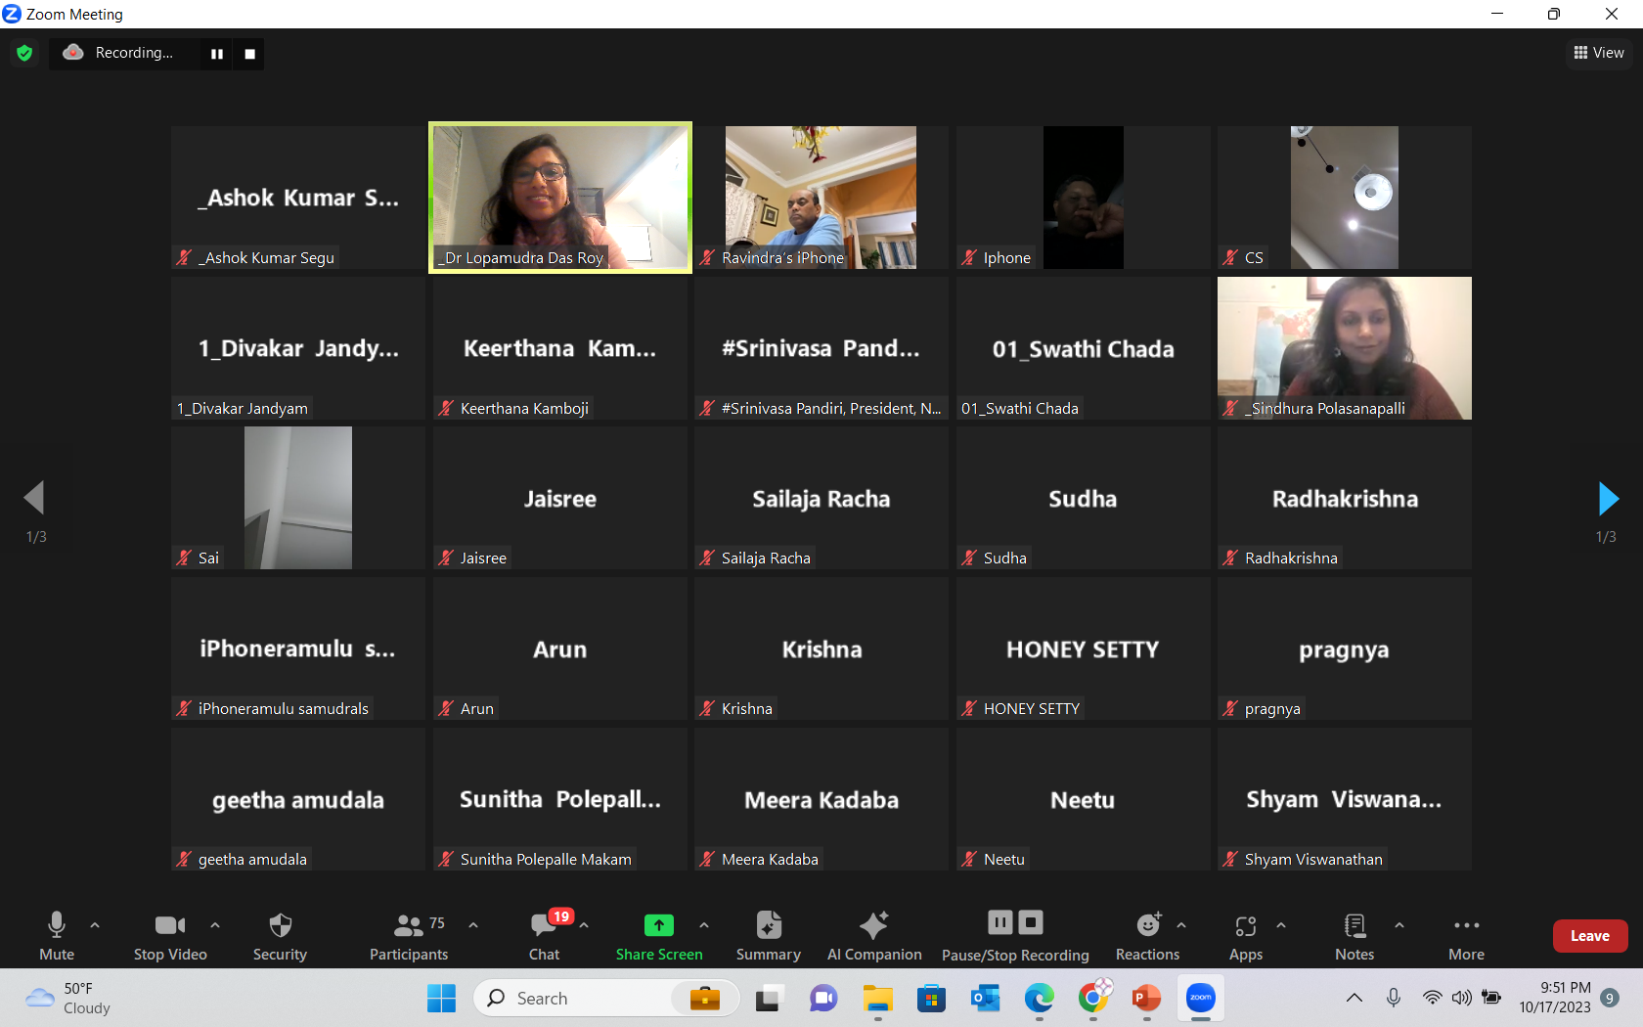
Task: Open the Security shield menu
Action: click(280, 936)
